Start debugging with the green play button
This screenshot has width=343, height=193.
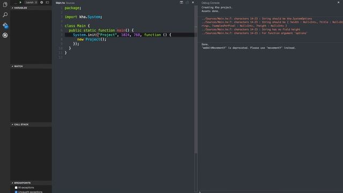click(x=20, y=2)
